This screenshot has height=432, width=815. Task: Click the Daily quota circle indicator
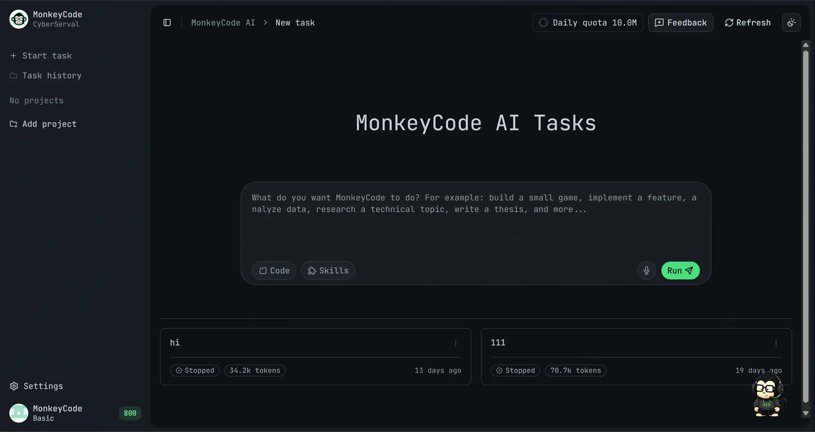(543, 22)
